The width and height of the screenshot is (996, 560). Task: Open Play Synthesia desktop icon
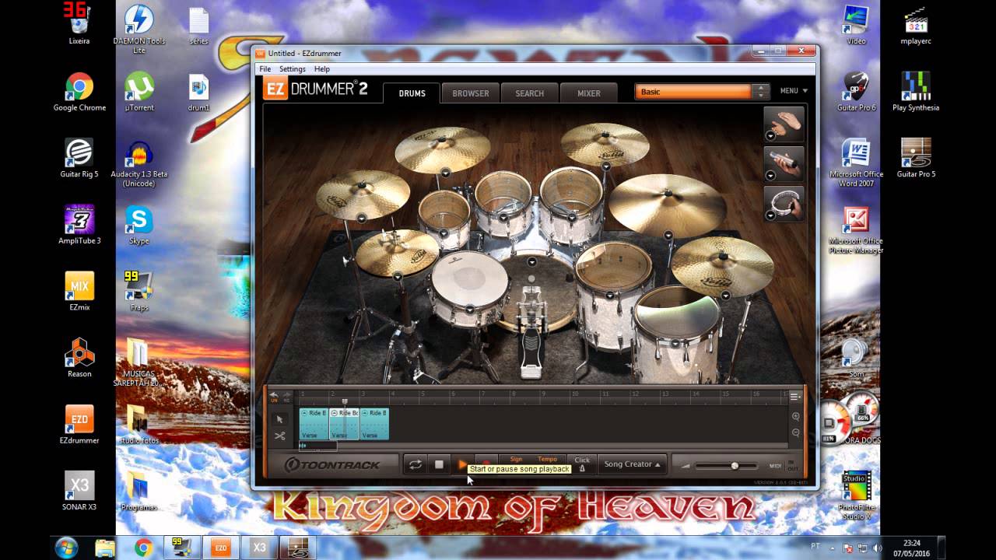coord(916,92)
